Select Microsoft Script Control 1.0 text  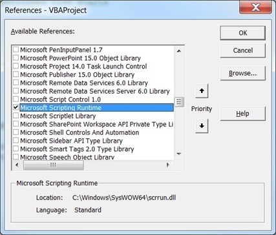coord(61,99)
